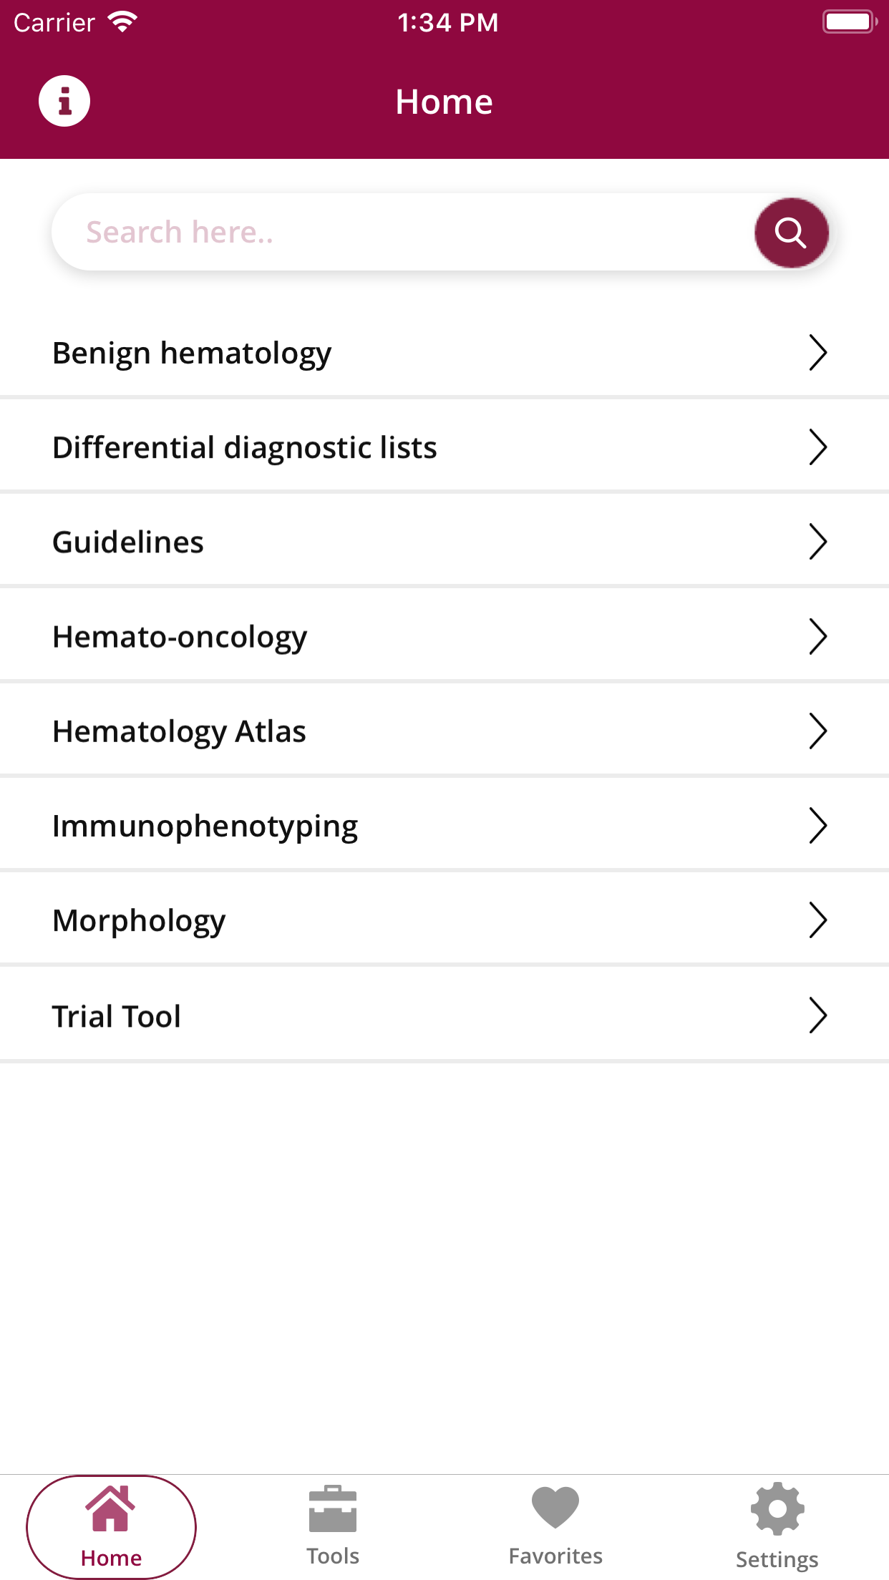Tap the Favorites heart icon

pyautogui.click(x=555, y=1507)
